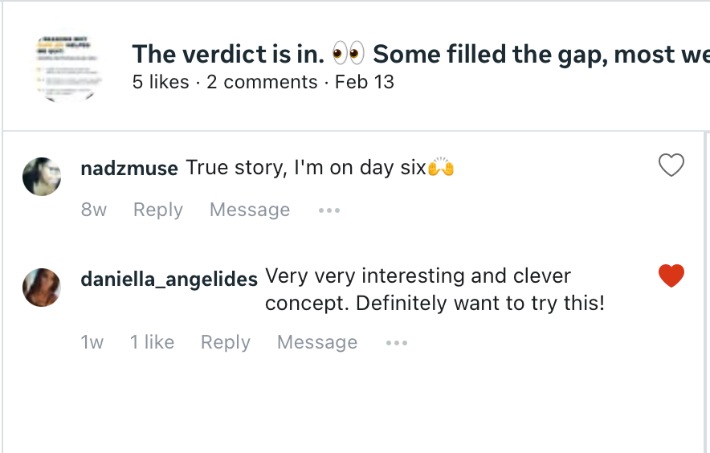710x453 pixels.
Task: Like the nadzmuse comment with heart outline
Action: (x=671, y=165)
